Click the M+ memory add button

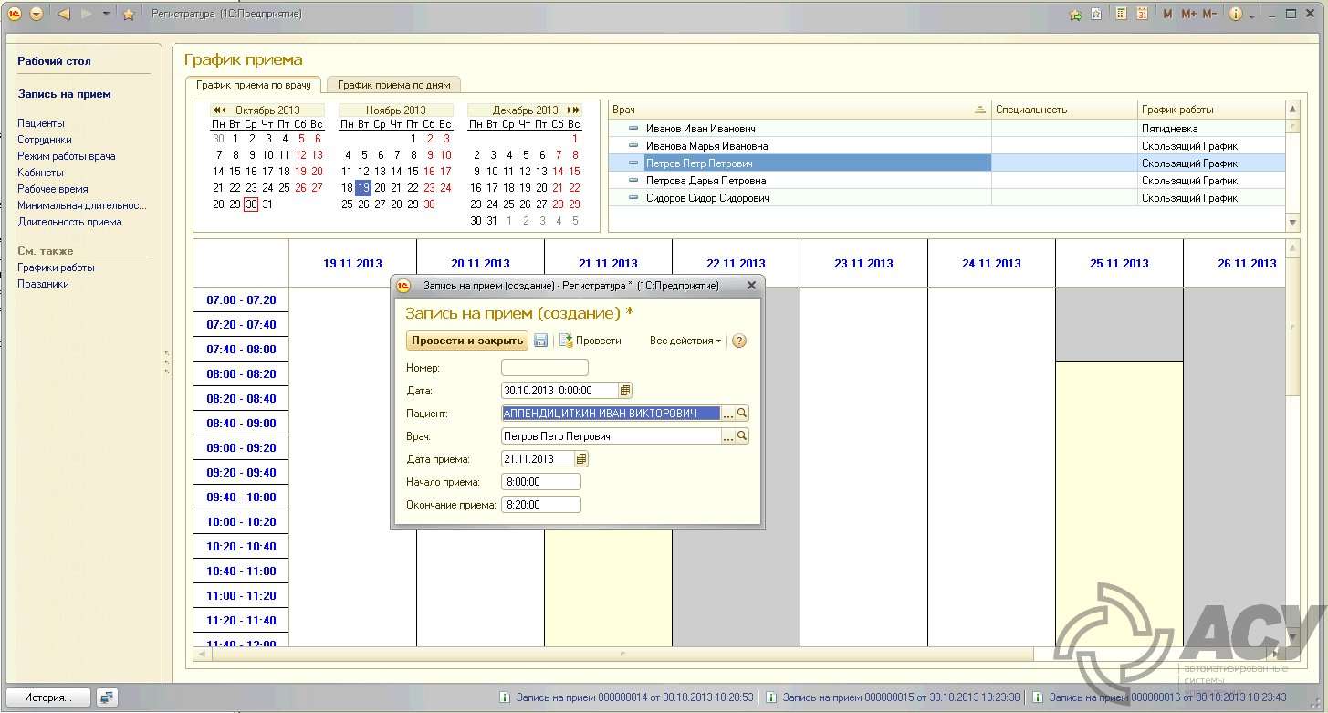(x=1188, y=14)
